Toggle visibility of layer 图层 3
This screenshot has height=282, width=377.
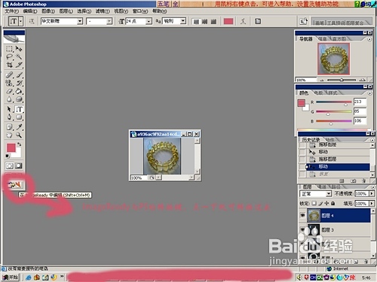point(302,229)
